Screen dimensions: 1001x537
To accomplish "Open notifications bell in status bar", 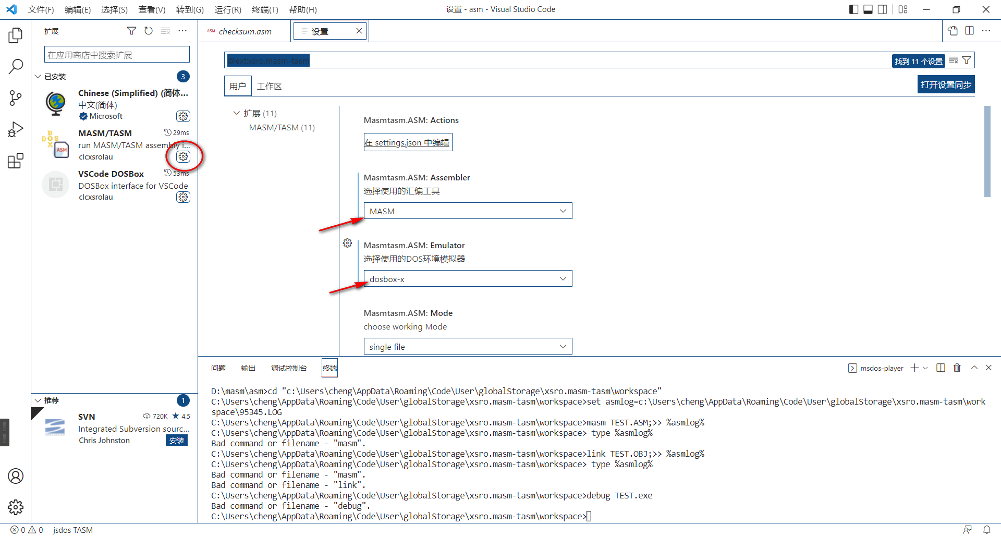I will click(x=986, y=530).
